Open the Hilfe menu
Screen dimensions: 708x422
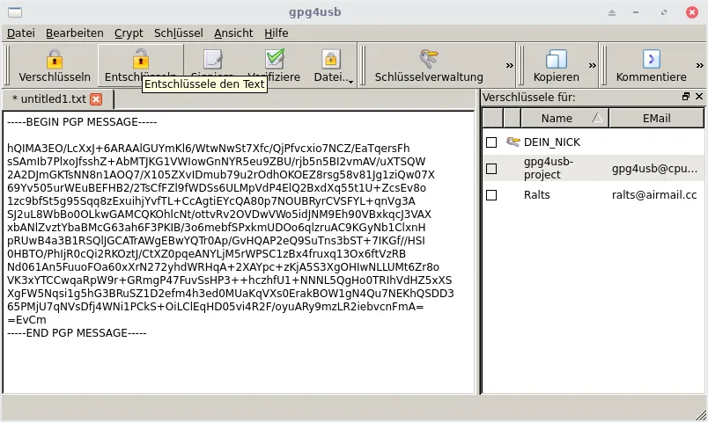tap(276, 33)
